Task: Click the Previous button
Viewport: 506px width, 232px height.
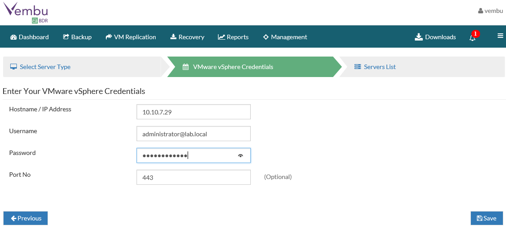Action: click(x=25, y=218)
